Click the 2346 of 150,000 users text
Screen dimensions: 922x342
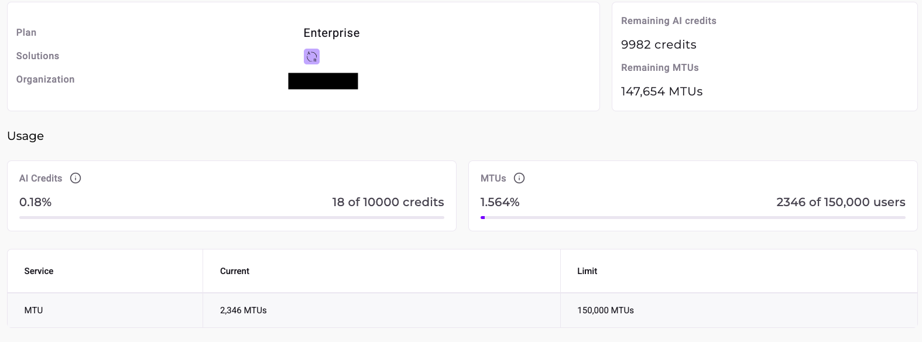point(841,202)
